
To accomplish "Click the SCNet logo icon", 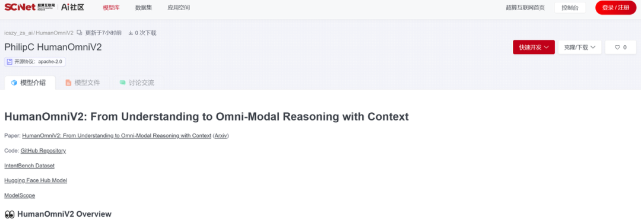I will [x=30, y=7].
